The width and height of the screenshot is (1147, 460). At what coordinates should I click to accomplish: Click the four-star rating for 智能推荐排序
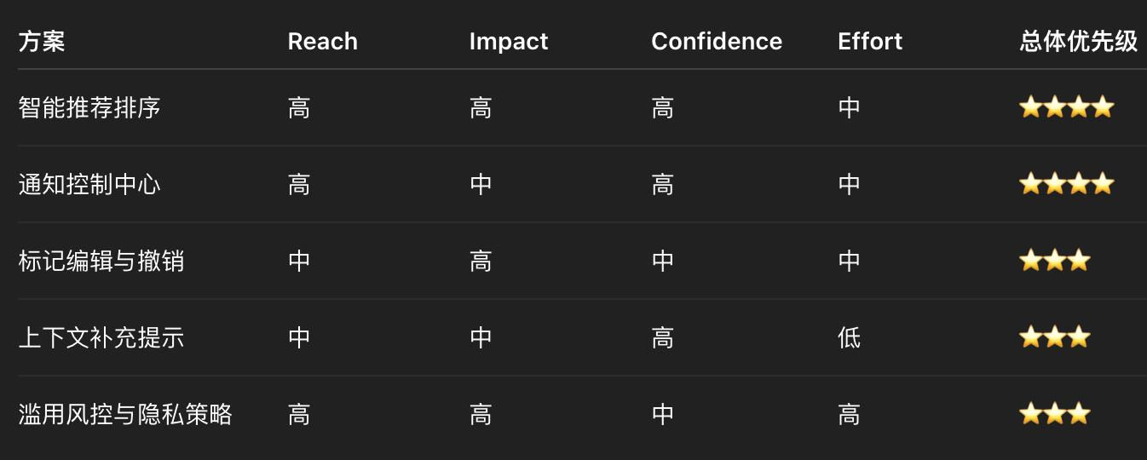[x=1067, y=107]
